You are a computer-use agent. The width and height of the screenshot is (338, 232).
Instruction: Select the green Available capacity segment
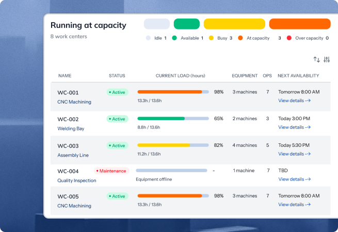[x=187, y=24]
